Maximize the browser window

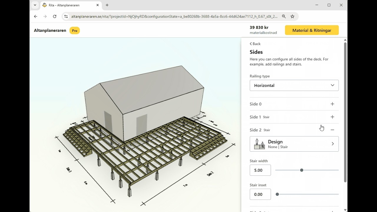329,5
